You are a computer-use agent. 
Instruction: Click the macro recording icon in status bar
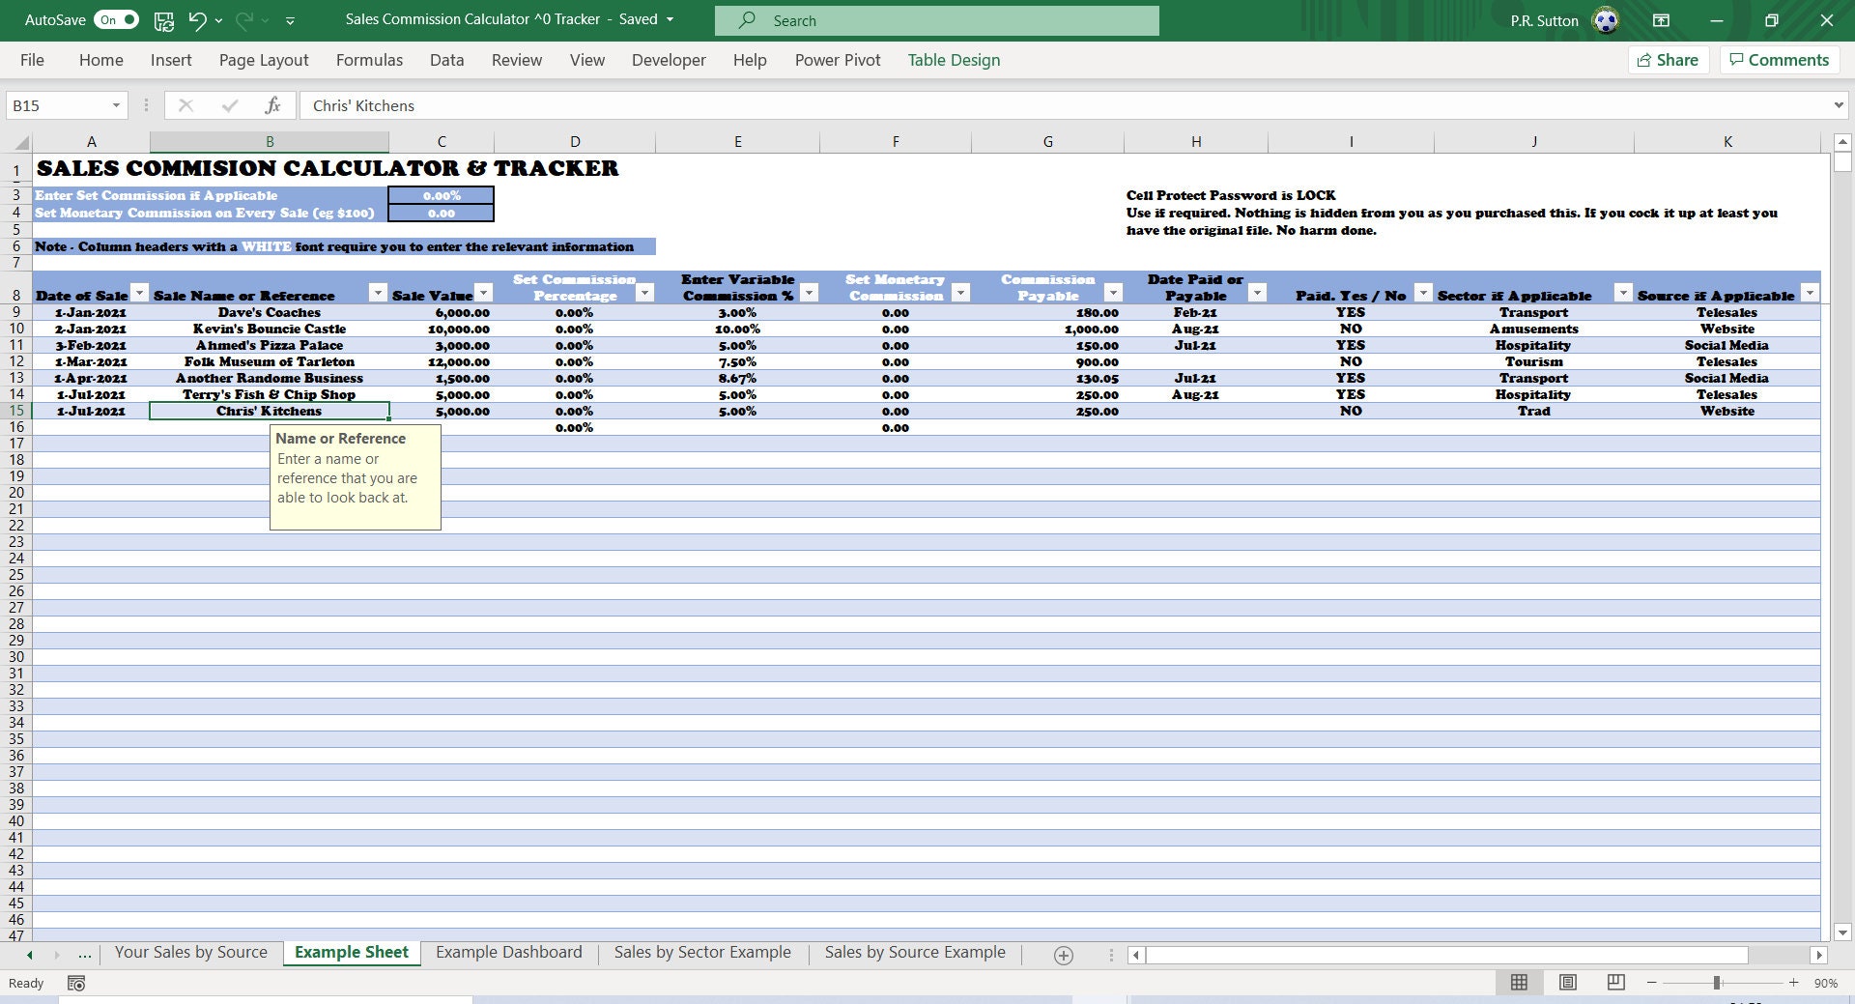pos(75,983)
